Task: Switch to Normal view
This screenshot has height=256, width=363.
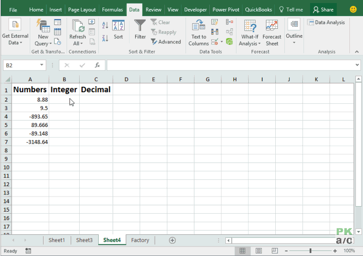Action: (243, 250)
